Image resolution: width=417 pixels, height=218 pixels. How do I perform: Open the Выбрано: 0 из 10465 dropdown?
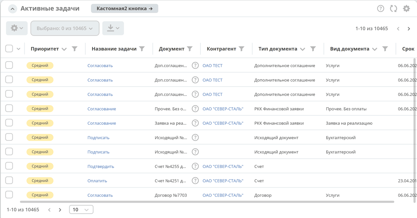coord(65,28)
